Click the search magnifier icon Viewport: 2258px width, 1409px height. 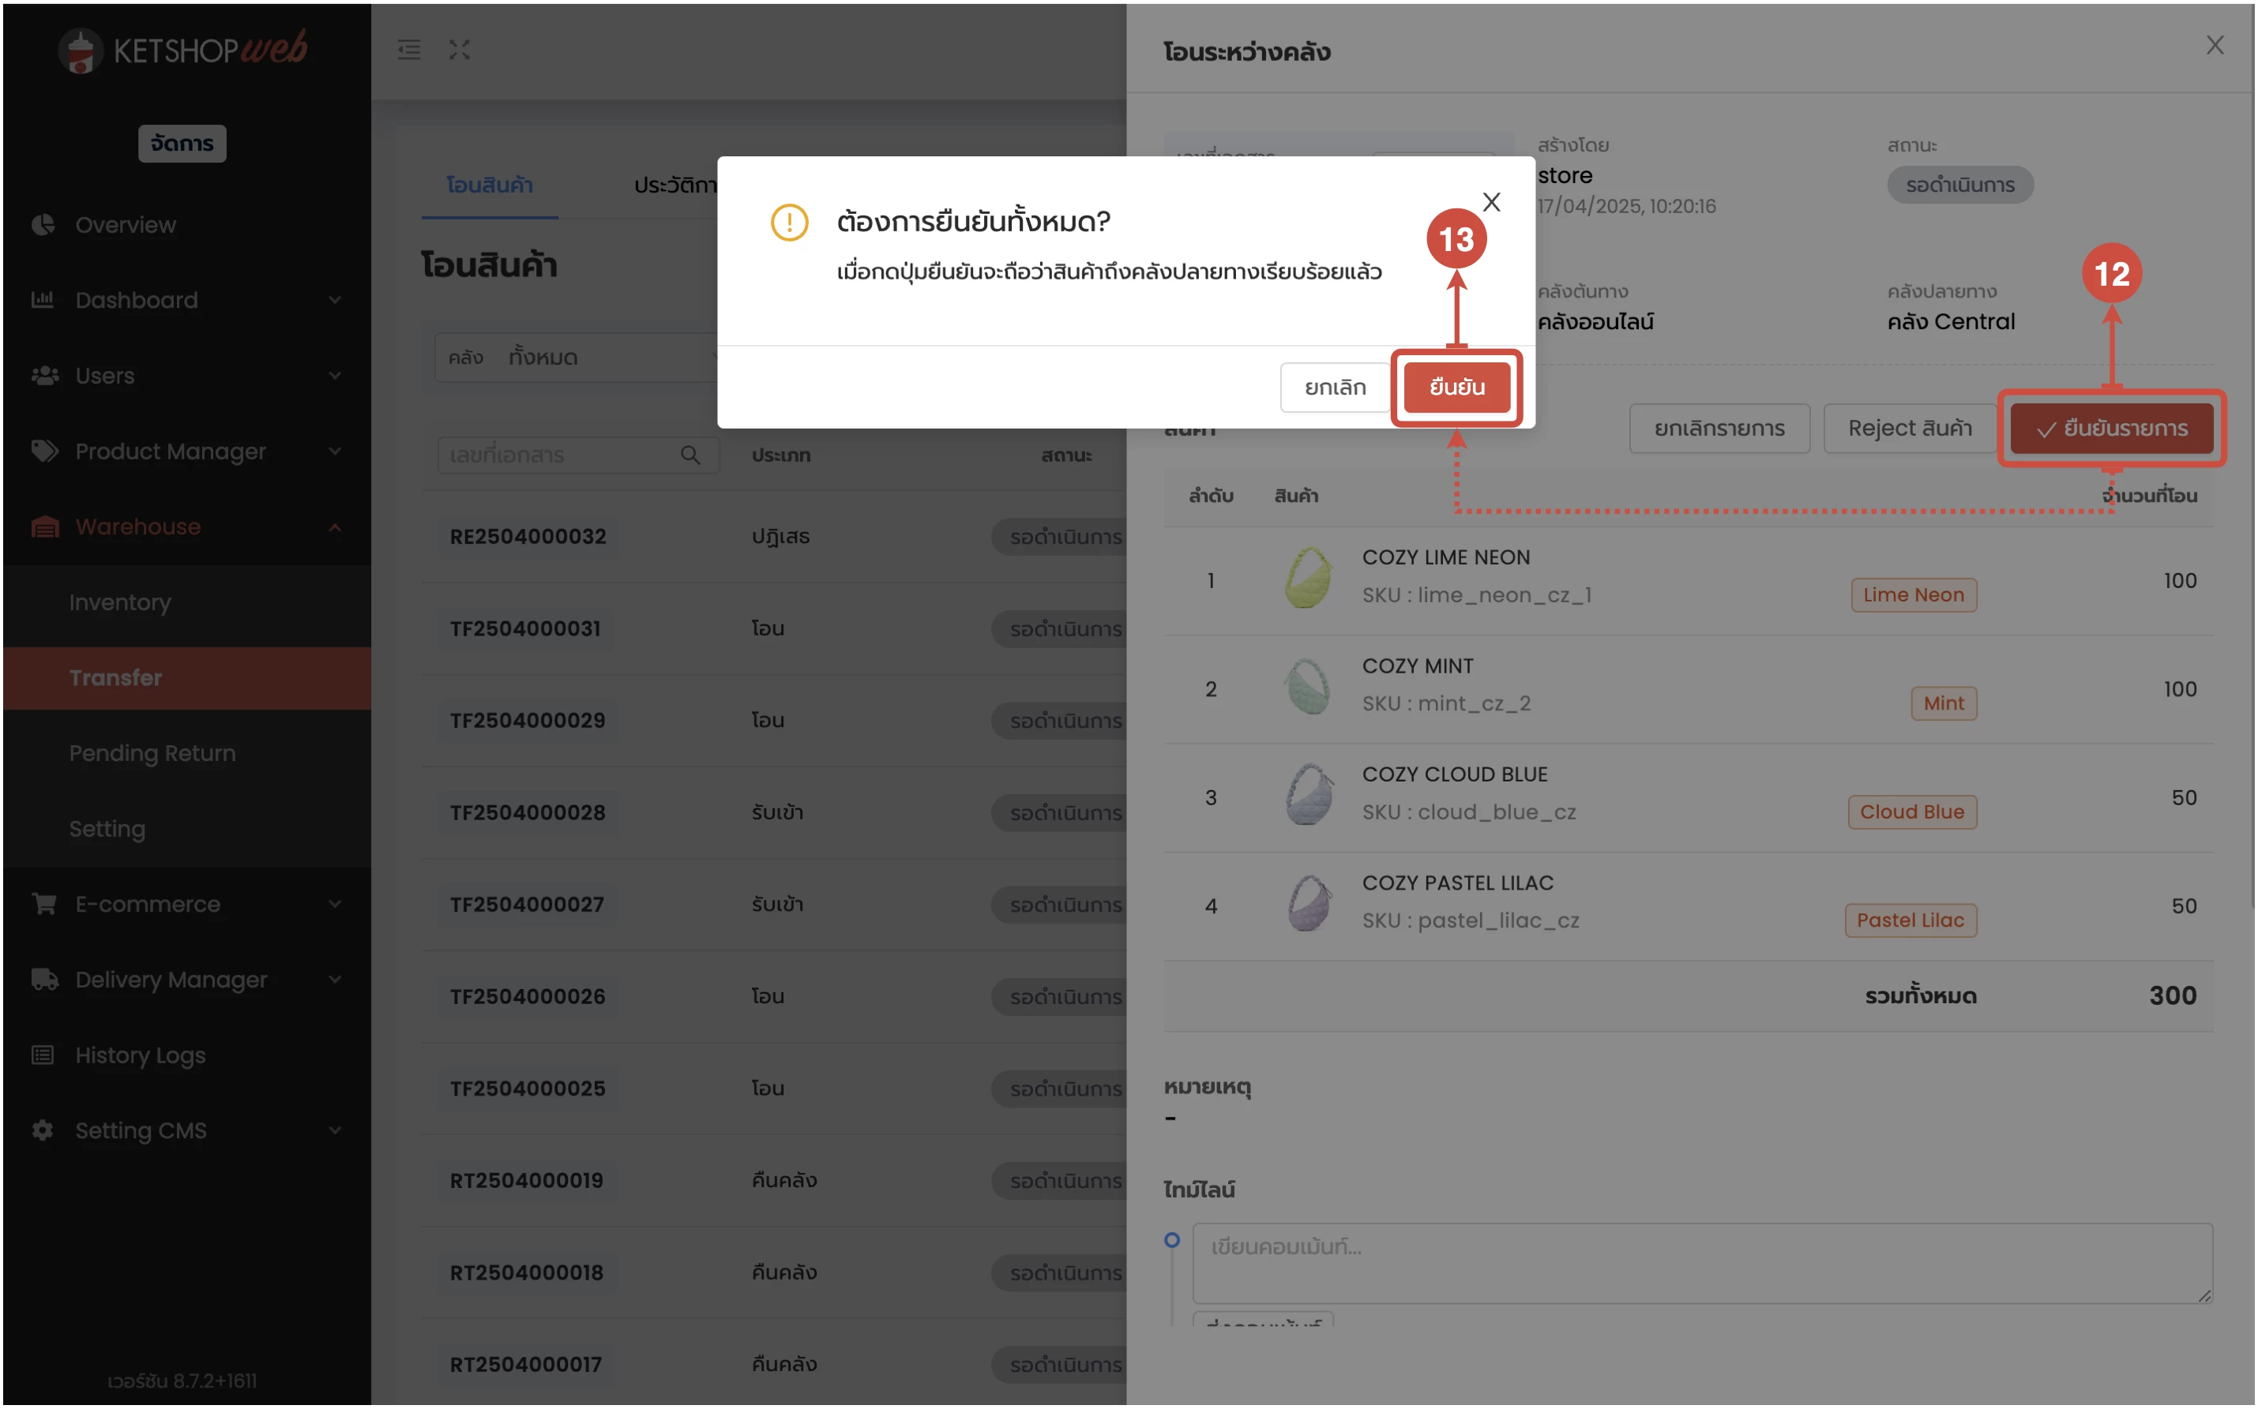pyautogui.click(x=690, y=455)
